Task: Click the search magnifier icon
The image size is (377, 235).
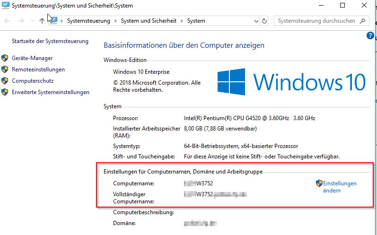Action: click(x=363, y=21)
